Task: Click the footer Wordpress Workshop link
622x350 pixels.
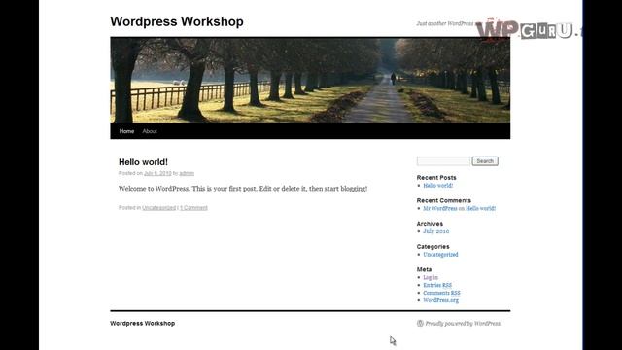Action: tap(143, 324)
